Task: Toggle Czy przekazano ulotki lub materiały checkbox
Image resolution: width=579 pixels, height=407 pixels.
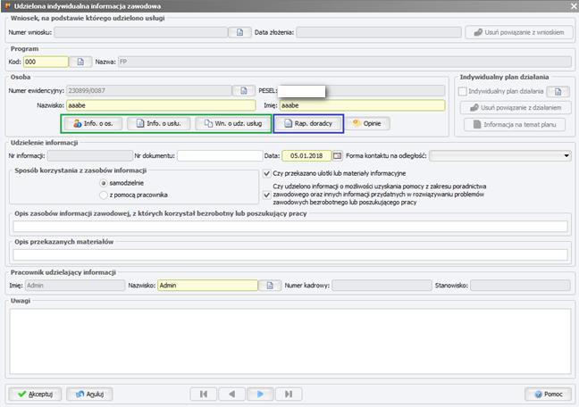Action: pos(267,173)
